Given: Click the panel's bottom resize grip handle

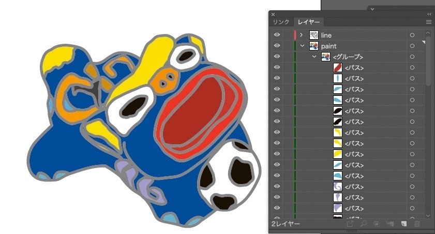Looking at the screenshot, I should tap(352, 231).
